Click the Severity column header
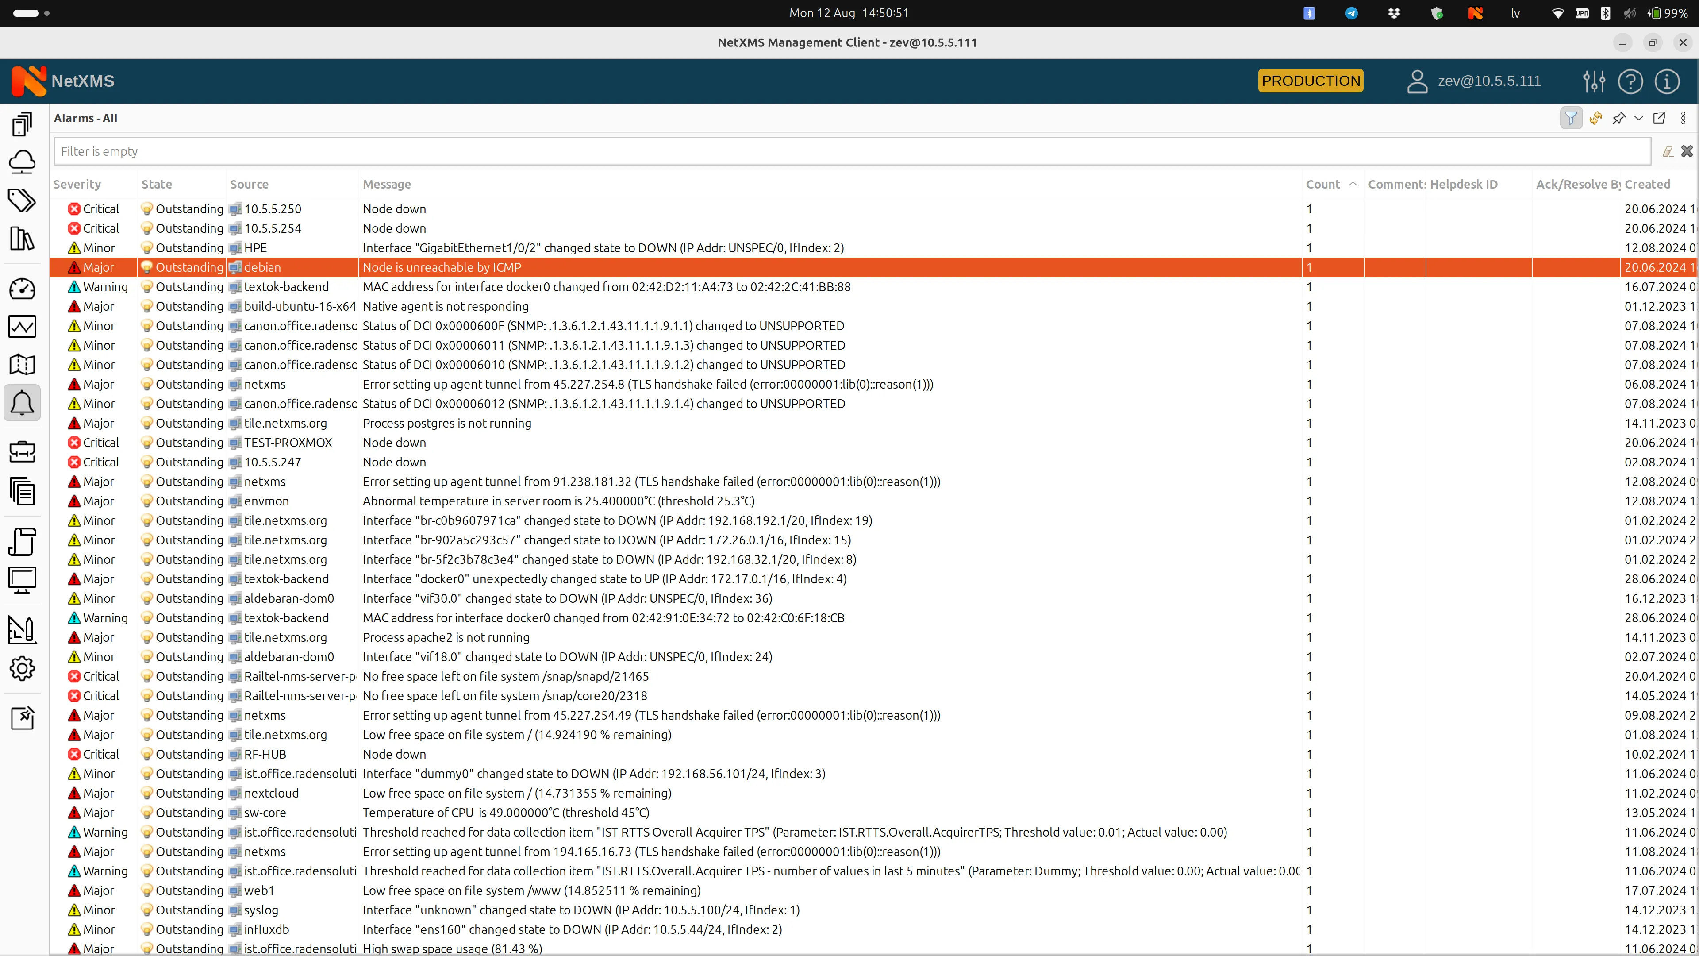The image size is (1699, 956). (x=77, y=184)
